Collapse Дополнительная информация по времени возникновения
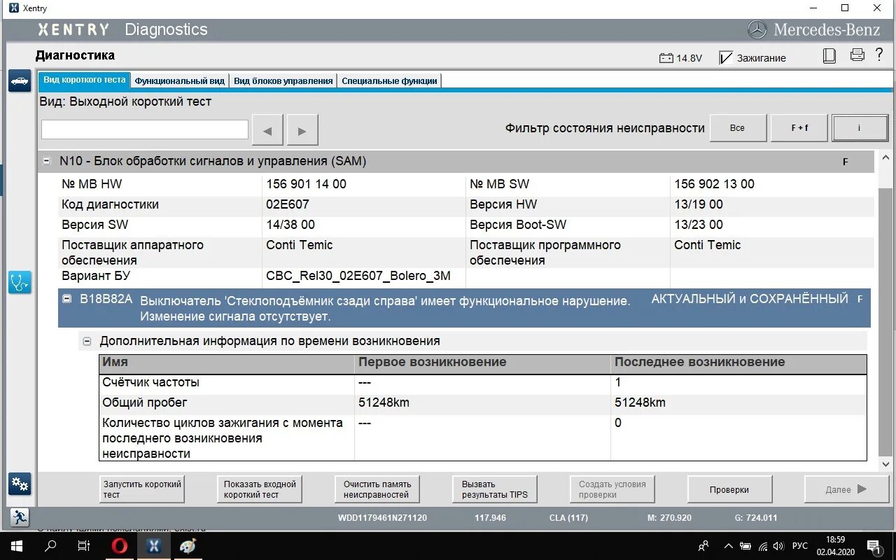 click(x=87, y=342)
